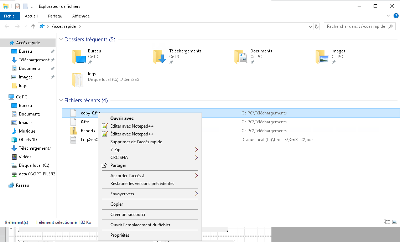Switch to details view icon in status bar
The image size is (400, 242).
[x=387, y=222]
